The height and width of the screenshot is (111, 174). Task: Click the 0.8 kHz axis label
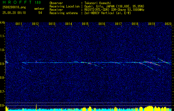2,78
